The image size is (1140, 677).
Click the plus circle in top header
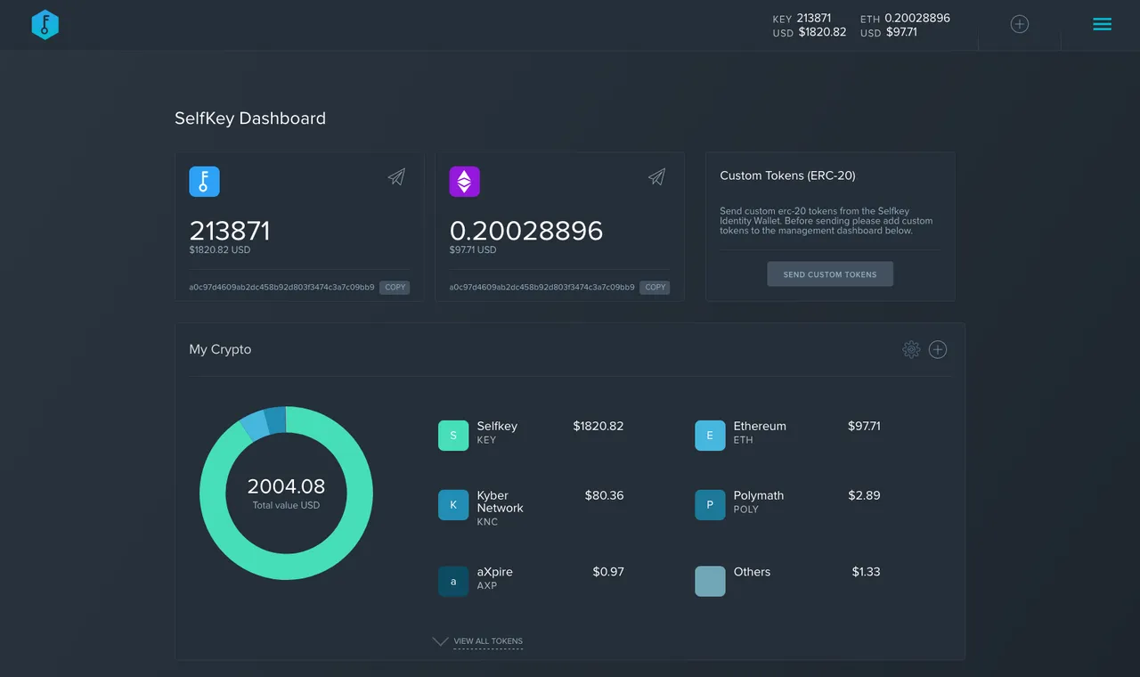(x=1020, y=25)
